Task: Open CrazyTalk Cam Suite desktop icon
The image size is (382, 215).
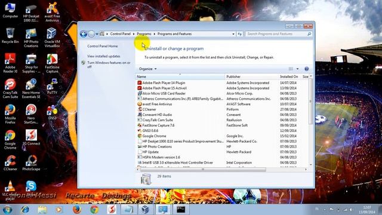Action: click(10, 89)
